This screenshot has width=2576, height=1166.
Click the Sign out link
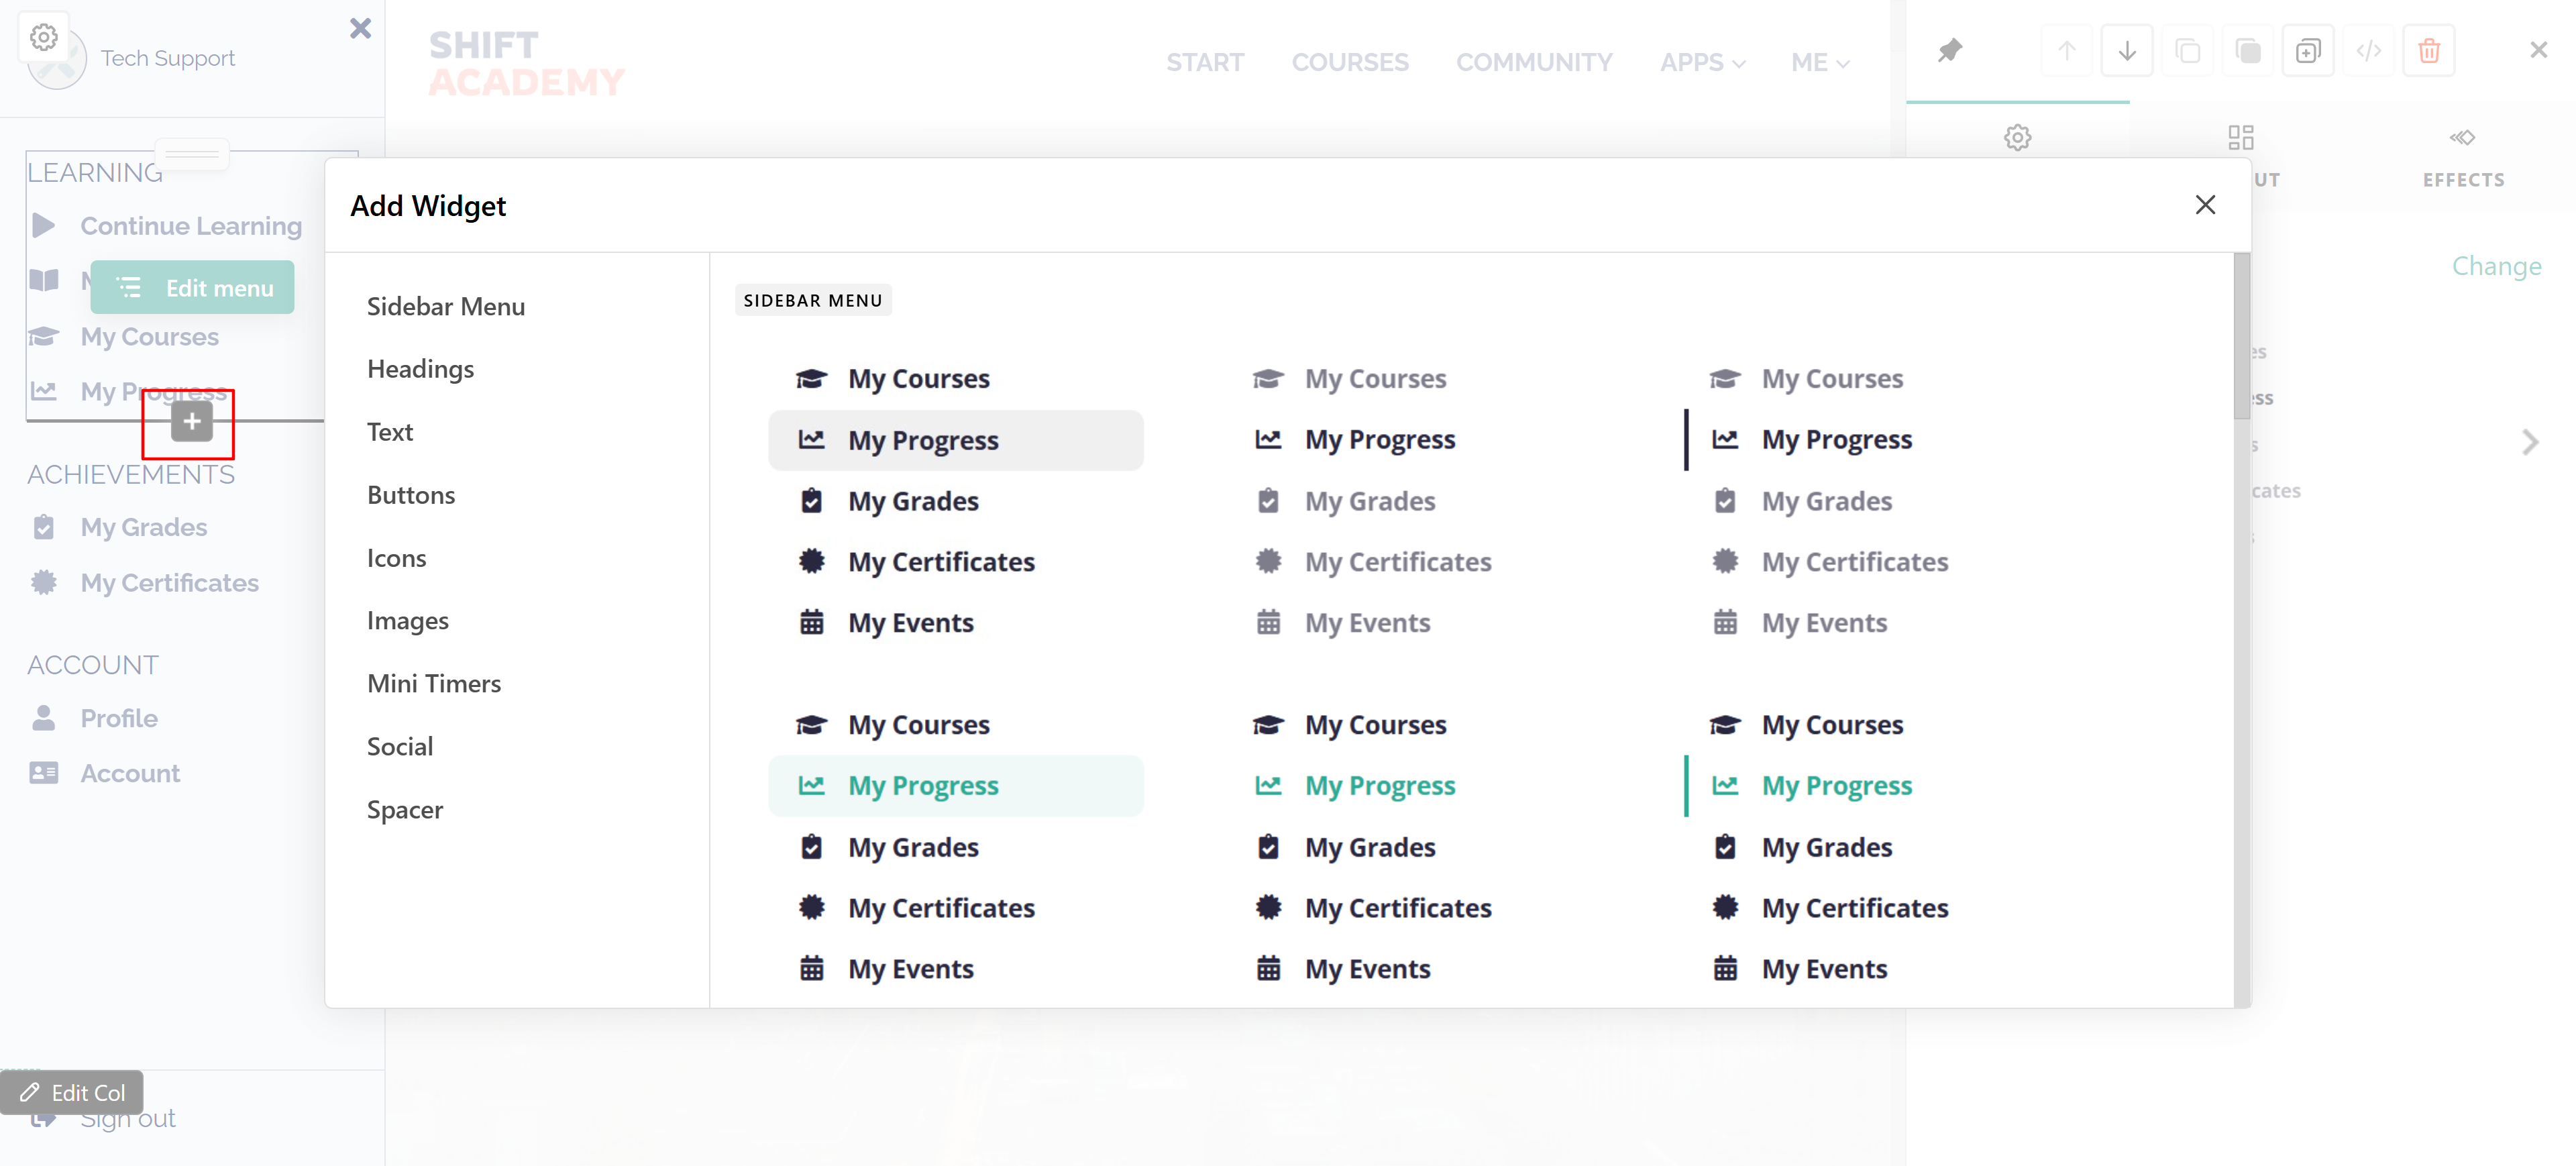click(128, 1119)
